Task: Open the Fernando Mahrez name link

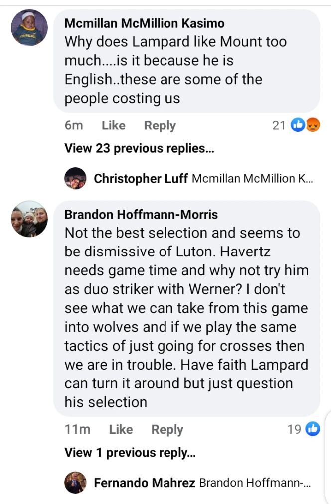Action: tap(145, 483)
